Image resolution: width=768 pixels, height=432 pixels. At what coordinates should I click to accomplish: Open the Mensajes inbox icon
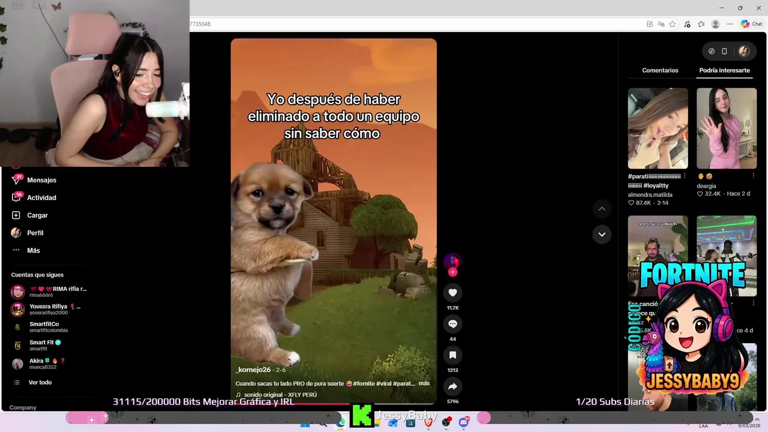16,180
